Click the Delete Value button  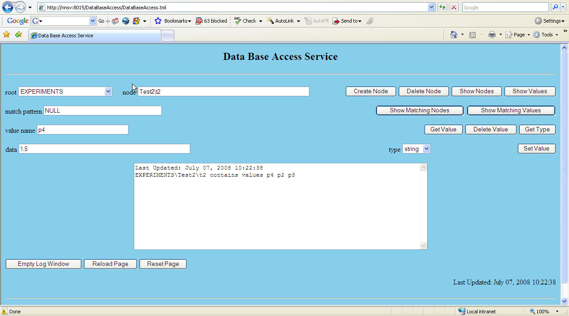[x=490, y=130]
